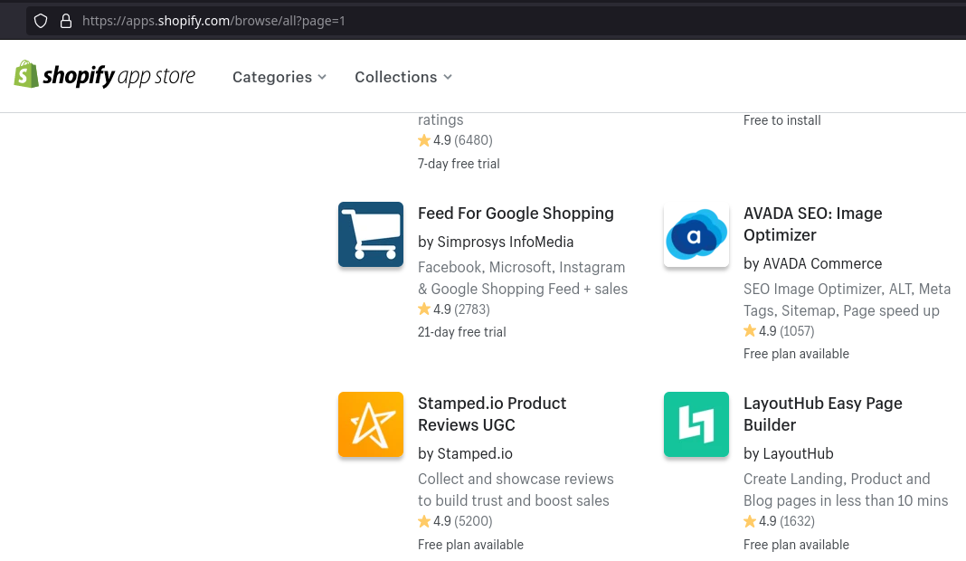Click the "7-day free trial" text
966x561 pixels.
pos(459,164)
